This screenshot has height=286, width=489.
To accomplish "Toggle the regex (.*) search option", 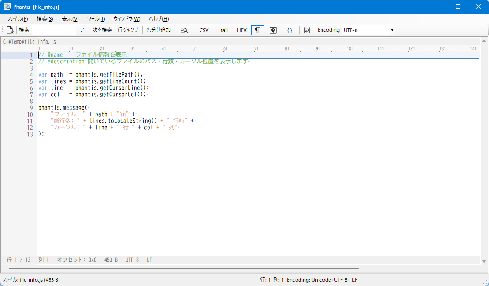I will click(x=83, y=30).
